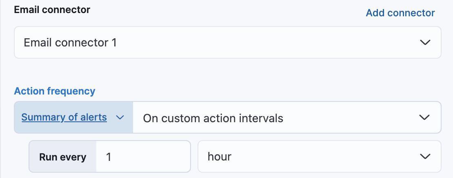Click the chevron arrow on the hour select
Screen dimensions: 453x178
point(425,156)
